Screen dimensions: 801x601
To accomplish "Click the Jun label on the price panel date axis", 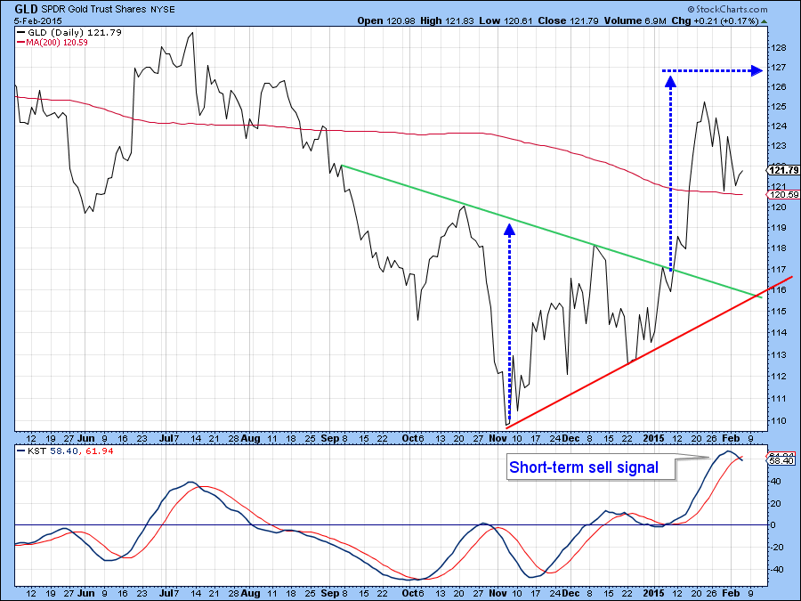I will click(x=87, y=438).
